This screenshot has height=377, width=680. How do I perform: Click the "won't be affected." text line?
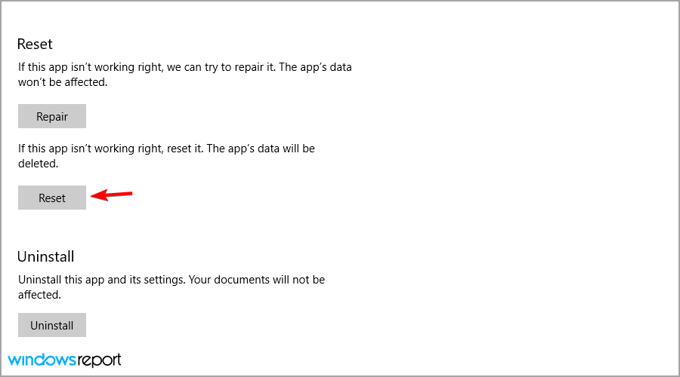coord(63,82)
